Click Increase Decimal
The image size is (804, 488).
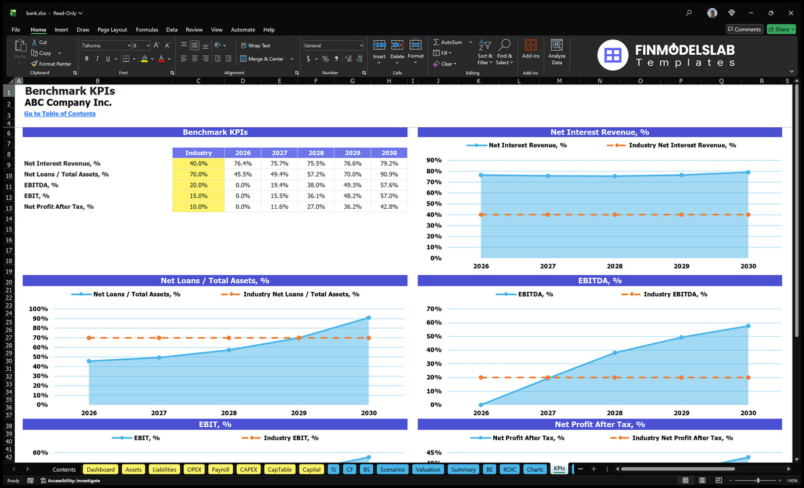[349, 59]
